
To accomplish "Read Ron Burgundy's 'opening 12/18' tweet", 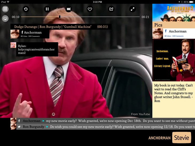I will [x=123, y=127].
